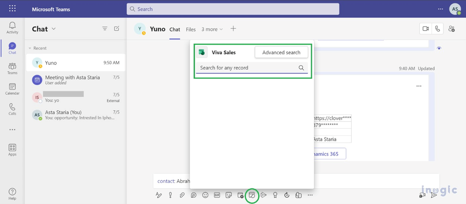Click the search magnifier in Viva Sales

pos(301,68)
